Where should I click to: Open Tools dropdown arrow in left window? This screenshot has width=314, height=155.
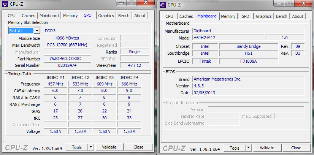tap(91, 147)
